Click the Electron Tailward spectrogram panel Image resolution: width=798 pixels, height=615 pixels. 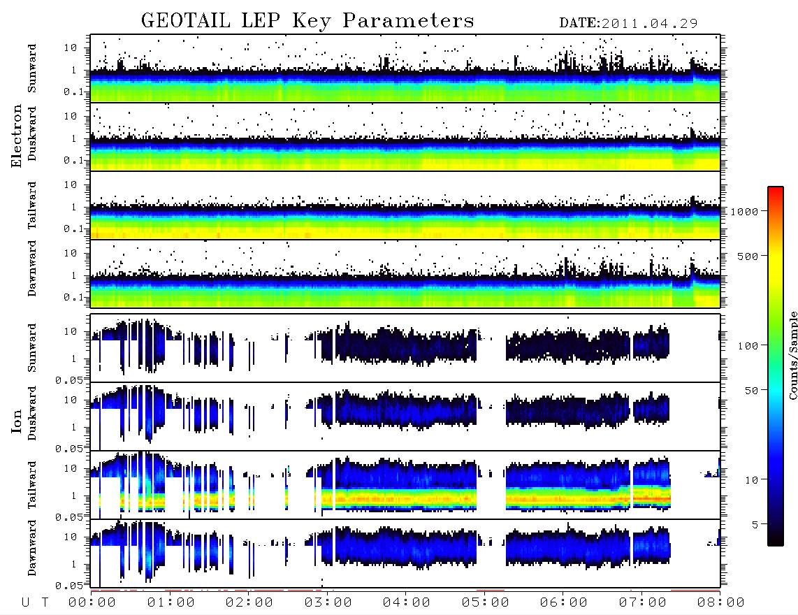tap(405, 205)
